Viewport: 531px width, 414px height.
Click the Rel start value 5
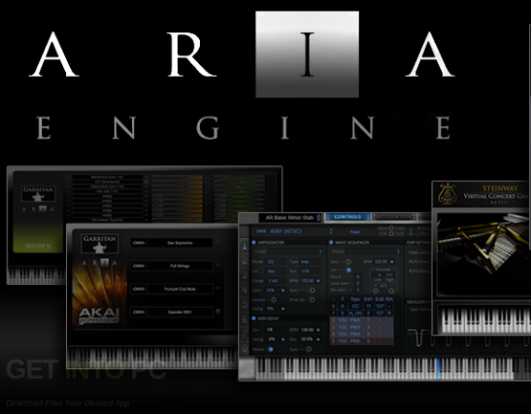click(358, 290)
